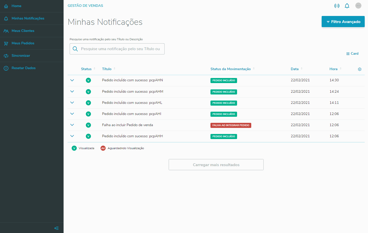Click the GESTÃO DE VENDAS header text
Viewport: 368px width, 233px height.
85,6
